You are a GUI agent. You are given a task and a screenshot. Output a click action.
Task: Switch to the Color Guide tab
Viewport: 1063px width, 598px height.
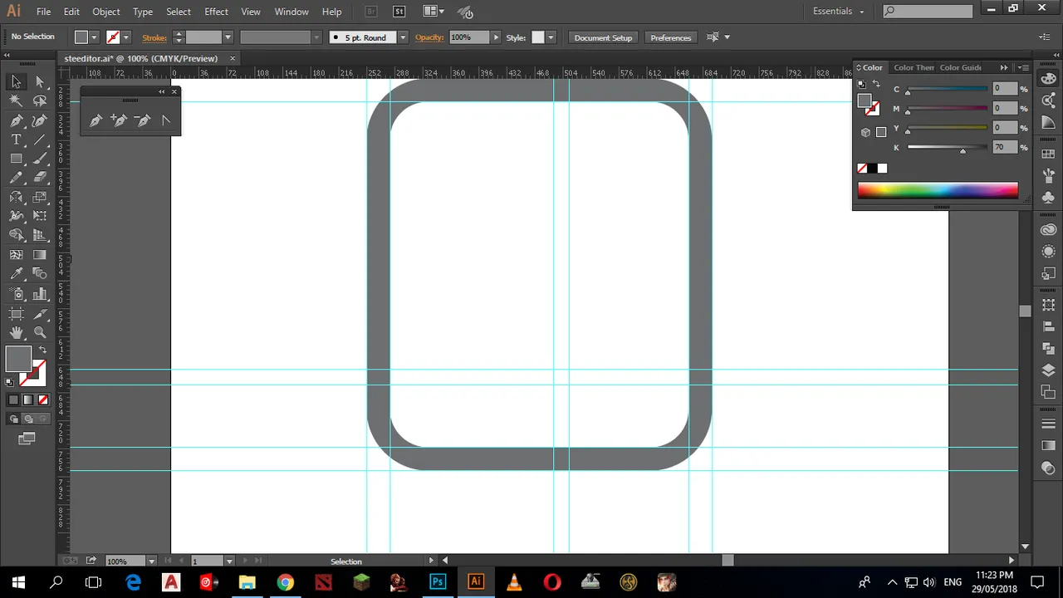click(961, 67)
